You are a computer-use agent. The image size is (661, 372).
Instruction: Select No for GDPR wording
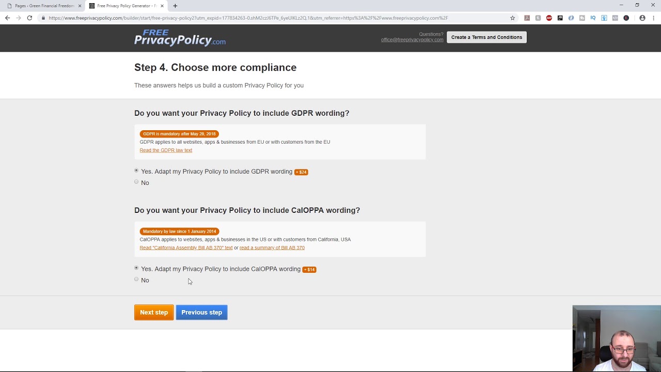[x=136, y=182]
